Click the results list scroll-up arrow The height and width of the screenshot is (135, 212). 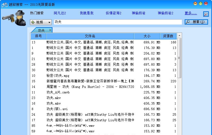tap(179, 35)
